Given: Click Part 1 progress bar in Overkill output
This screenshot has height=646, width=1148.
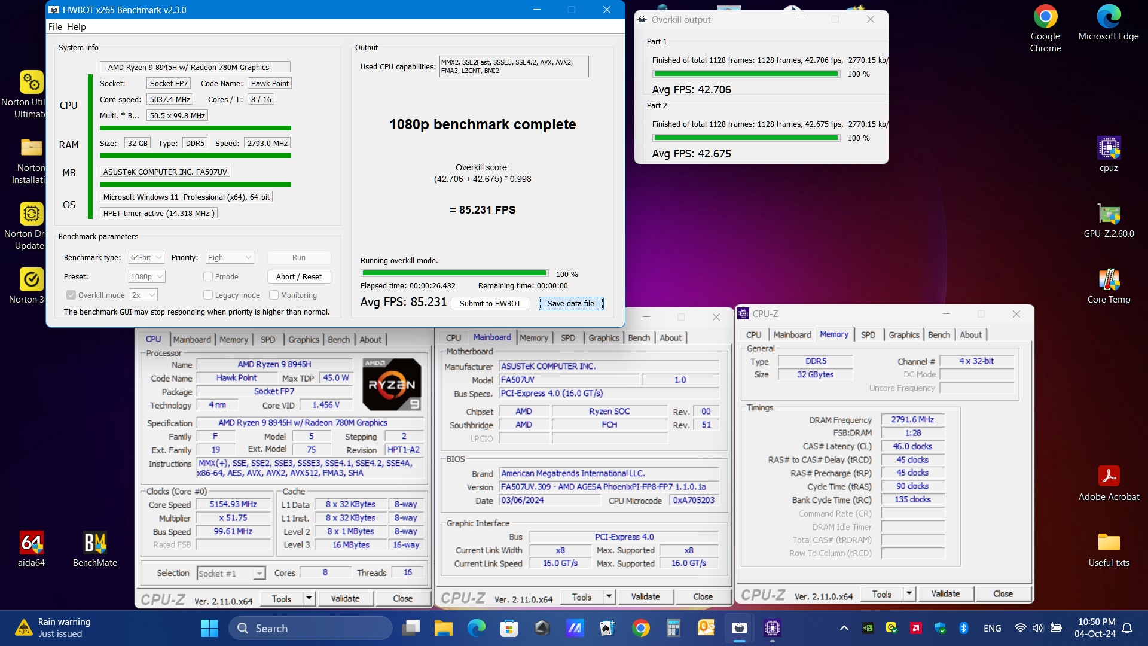Looking at the screenshot, I should click(746, 74).
